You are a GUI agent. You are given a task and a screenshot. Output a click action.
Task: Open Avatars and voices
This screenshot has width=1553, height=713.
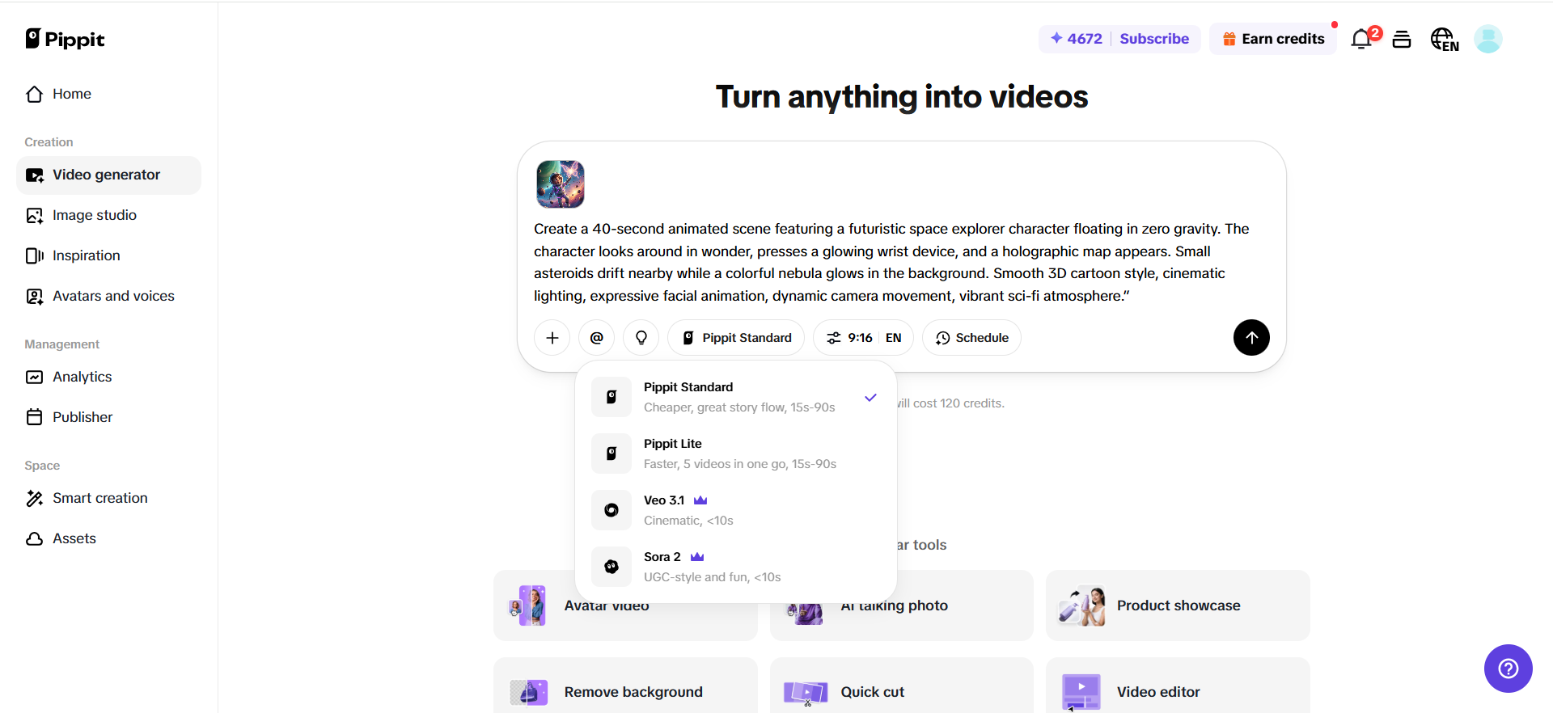coord(108,296)
